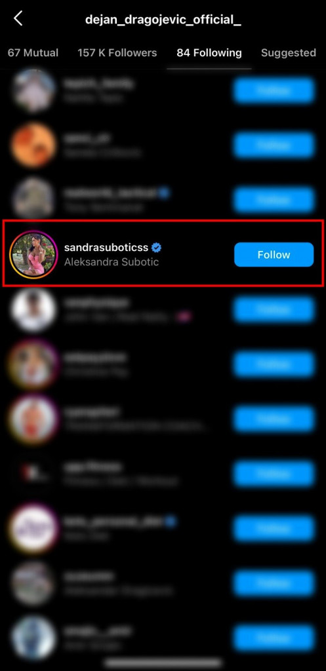Tap dejan_dragojevic_official_ title at top
This screenshot has width=326, height=671.
(163, 20)
